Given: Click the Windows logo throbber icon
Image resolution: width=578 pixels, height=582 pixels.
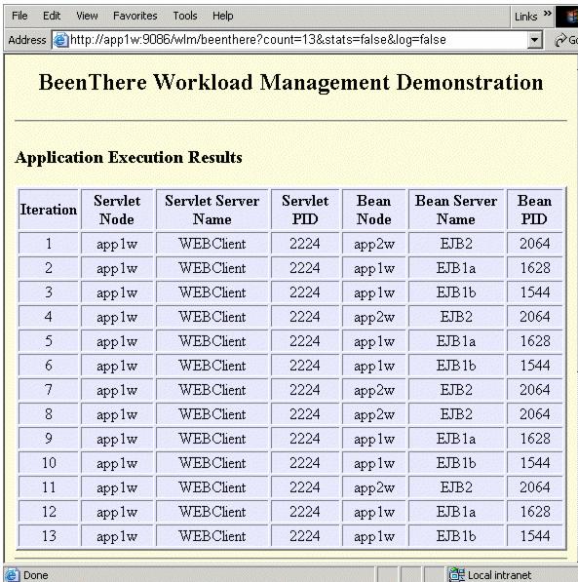Looking at the screenshot, I should click(x=568, y=17).
